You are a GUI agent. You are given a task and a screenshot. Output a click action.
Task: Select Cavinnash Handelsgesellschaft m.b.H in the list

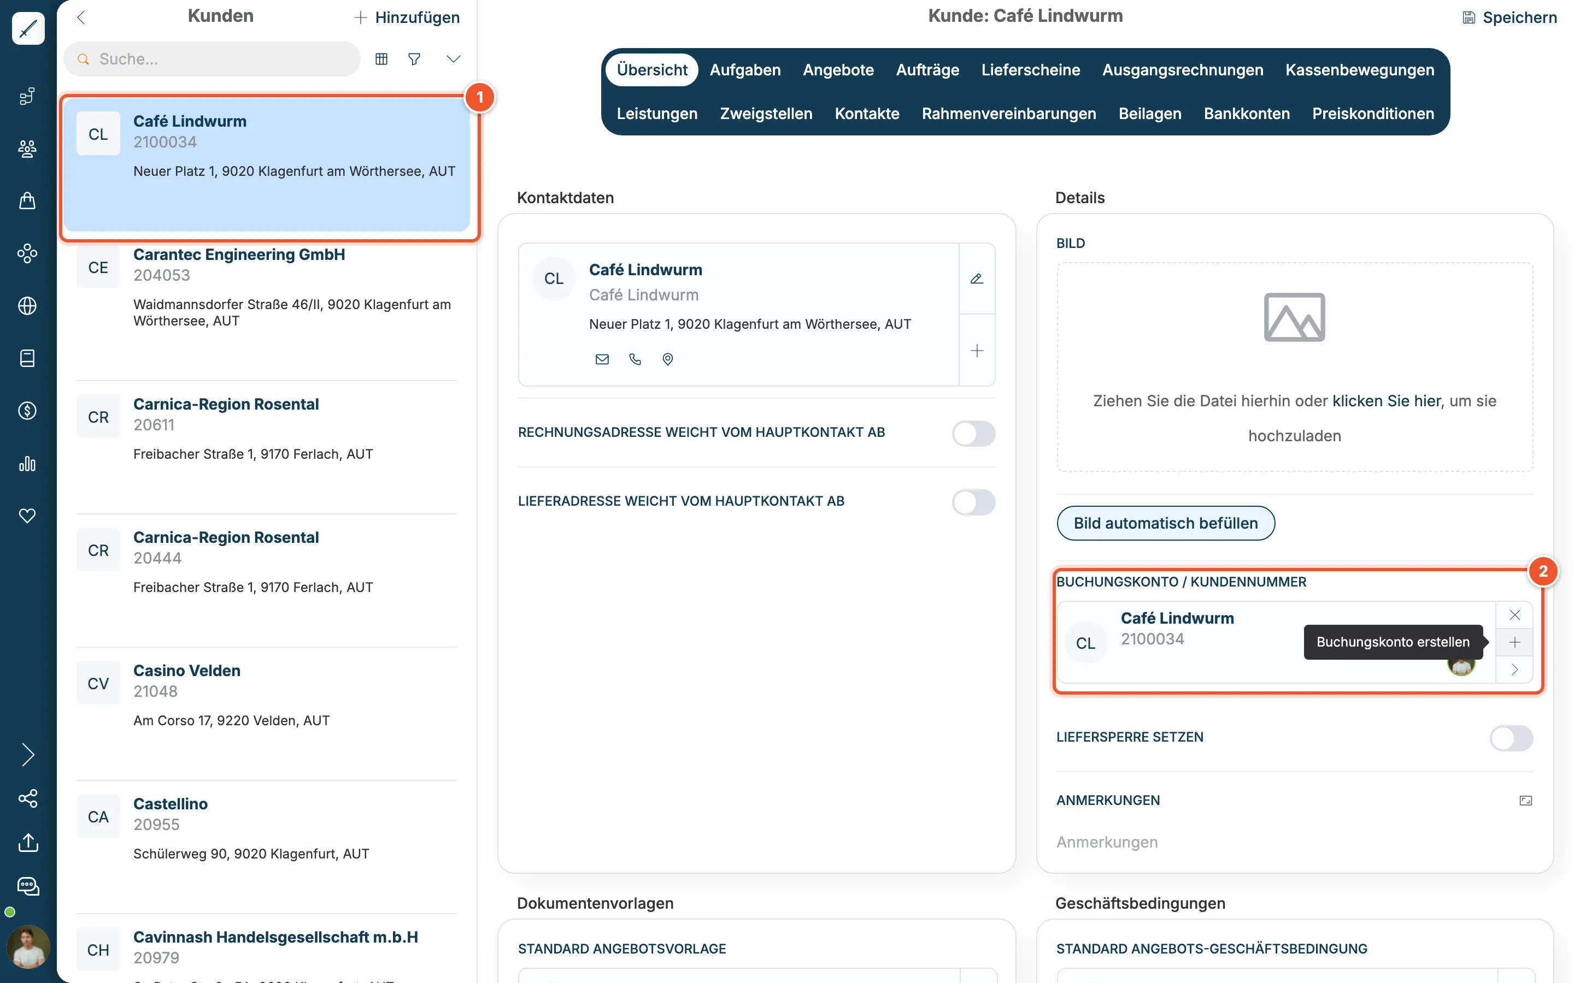[267, 949]
